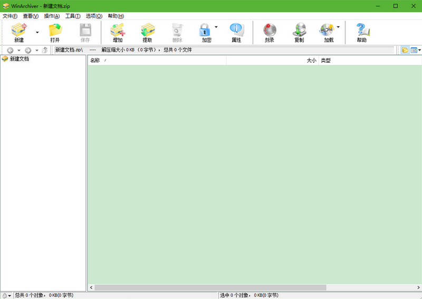Viewport: 422px width, 299px height.
Task: Click the WinArchiver title bar app icon
Action: [6, 6]
